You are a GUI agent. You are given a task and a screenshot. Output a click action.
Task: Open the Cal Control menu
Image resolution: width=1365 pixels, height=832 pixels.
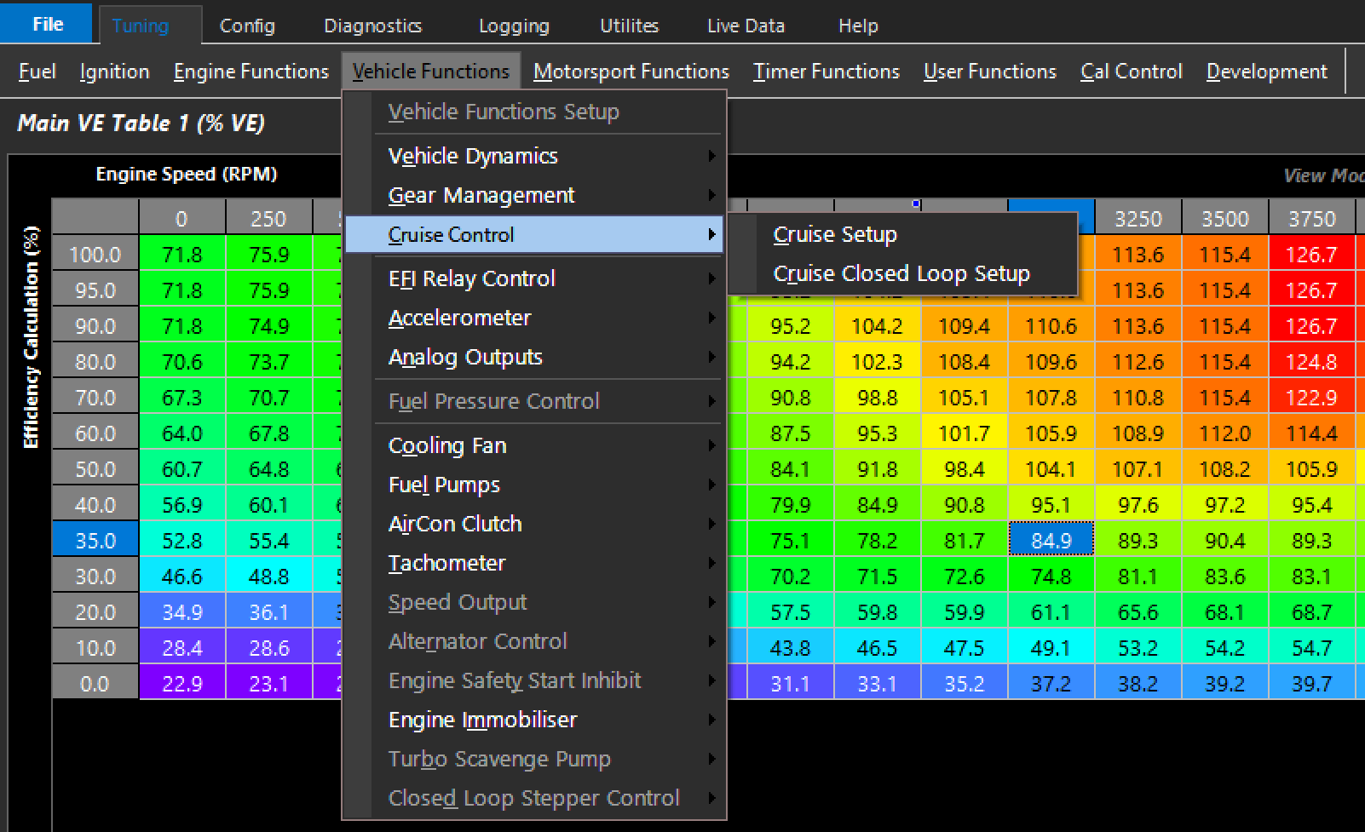(1132, 72)
